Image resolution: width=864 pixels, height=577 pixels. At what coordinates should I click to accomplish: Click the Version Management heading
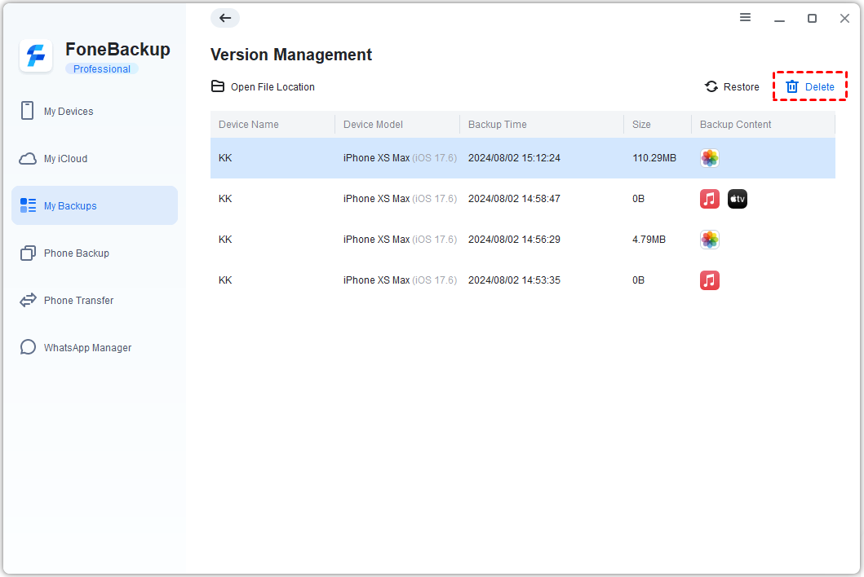(x=291, y=55)
